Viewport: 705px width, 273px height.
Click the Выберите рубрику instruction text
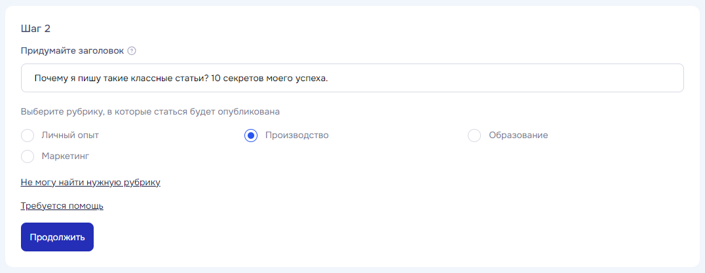coord(155,111)
